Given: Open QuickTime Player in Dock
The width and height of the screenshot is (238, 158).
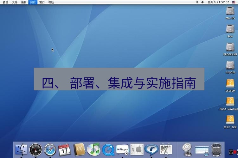Looking at the screenshot, I should point(108,150).
